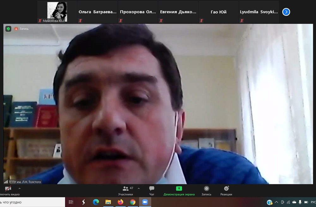316x207 pixels.
Task: Click Lyudmila Svoyki muted microphone icon
Action: pos(241,21)
